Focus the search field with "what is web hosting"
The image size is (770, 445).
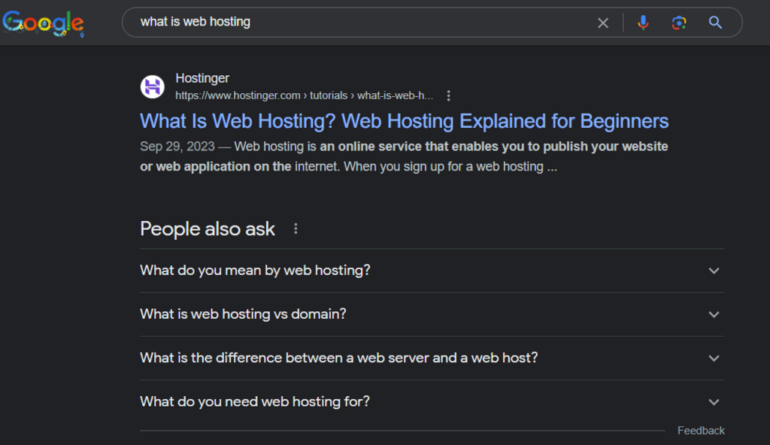tap(363, 22)
